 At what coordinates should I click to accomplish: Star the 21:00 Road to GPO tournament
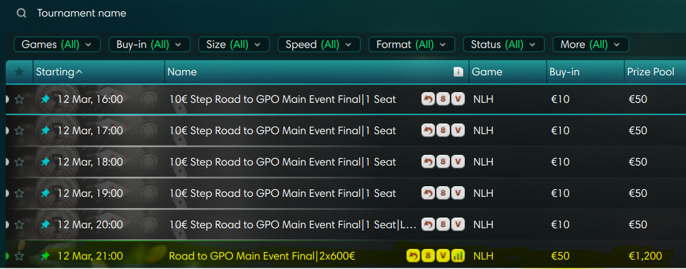tap(19, 256)
